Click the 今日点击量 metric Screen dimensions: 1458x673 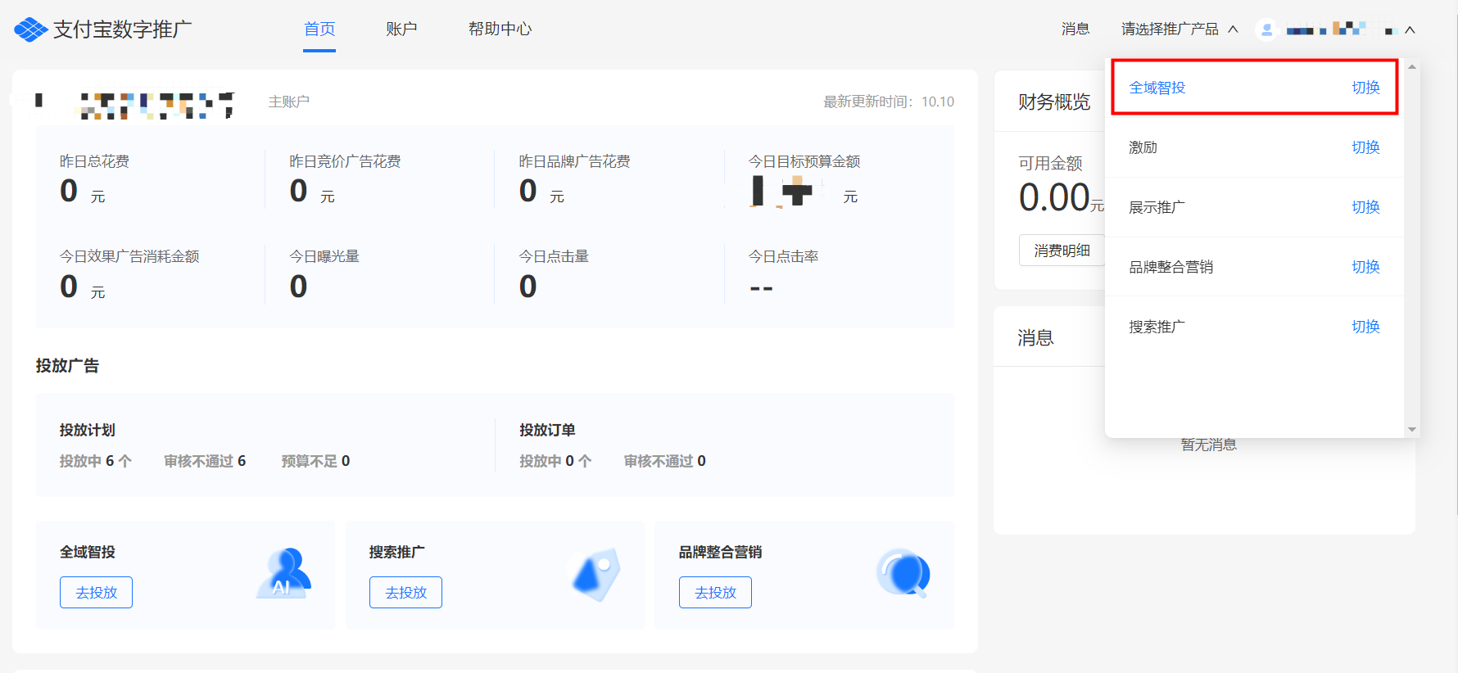coord(554,275)
